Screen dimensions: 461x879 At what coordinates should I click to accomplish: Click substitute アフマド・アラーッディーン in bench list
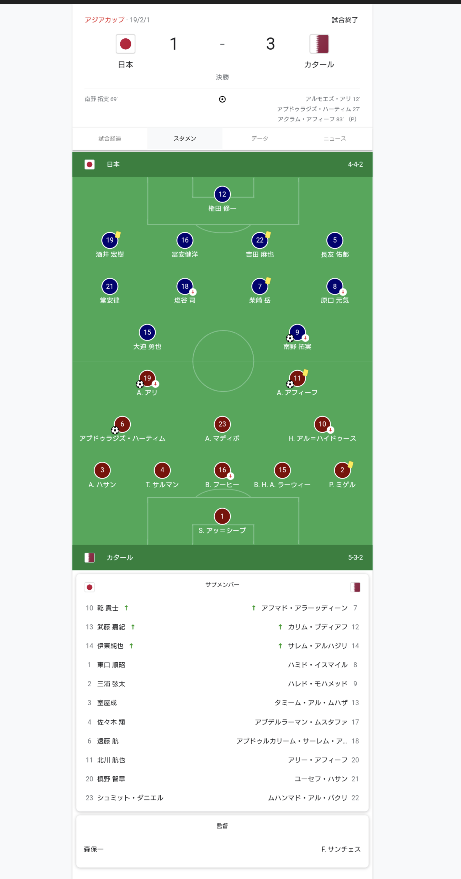[305, 608]
